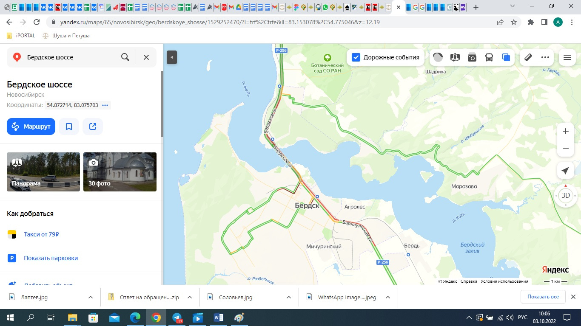This screenshot has height=326, width=581.
Task: Collapse the left sidebar panel arrow
Action: click(171, 57)
